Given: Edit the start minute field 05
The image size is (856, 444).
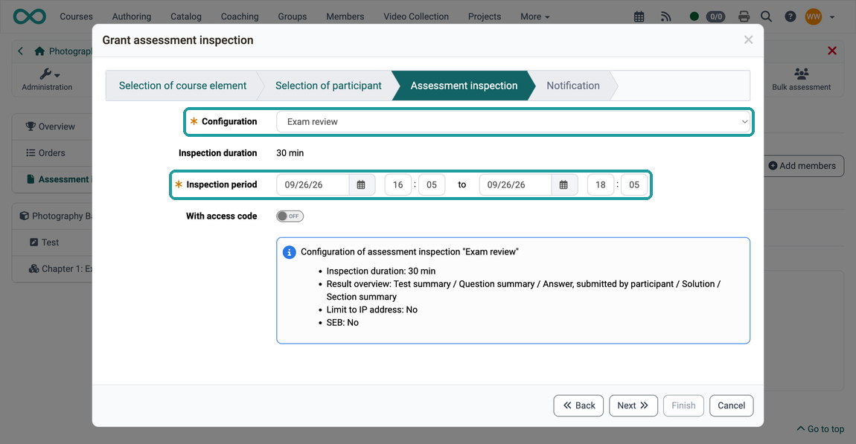Looking at the screenshot, I should pyautogui.click(x=432, y=185).
